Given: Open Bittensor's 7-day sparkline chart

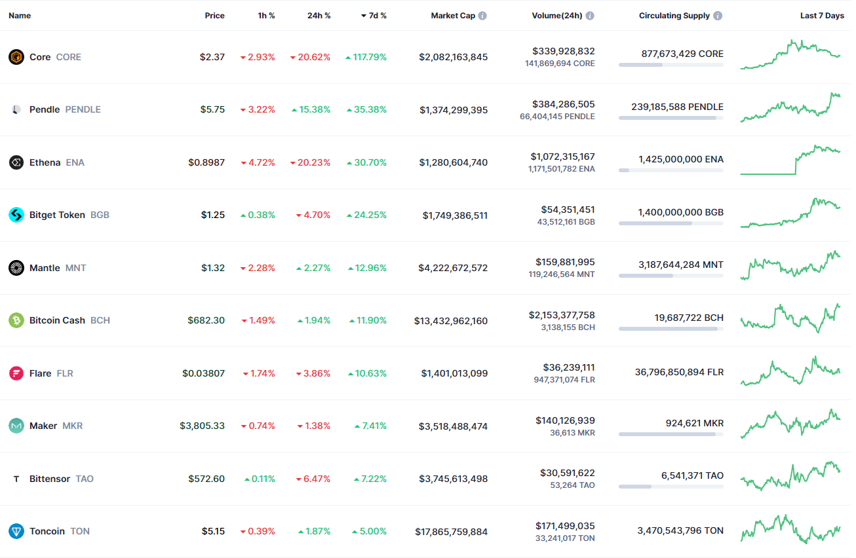Looking at the screenshot, I should tap(790, 476).
